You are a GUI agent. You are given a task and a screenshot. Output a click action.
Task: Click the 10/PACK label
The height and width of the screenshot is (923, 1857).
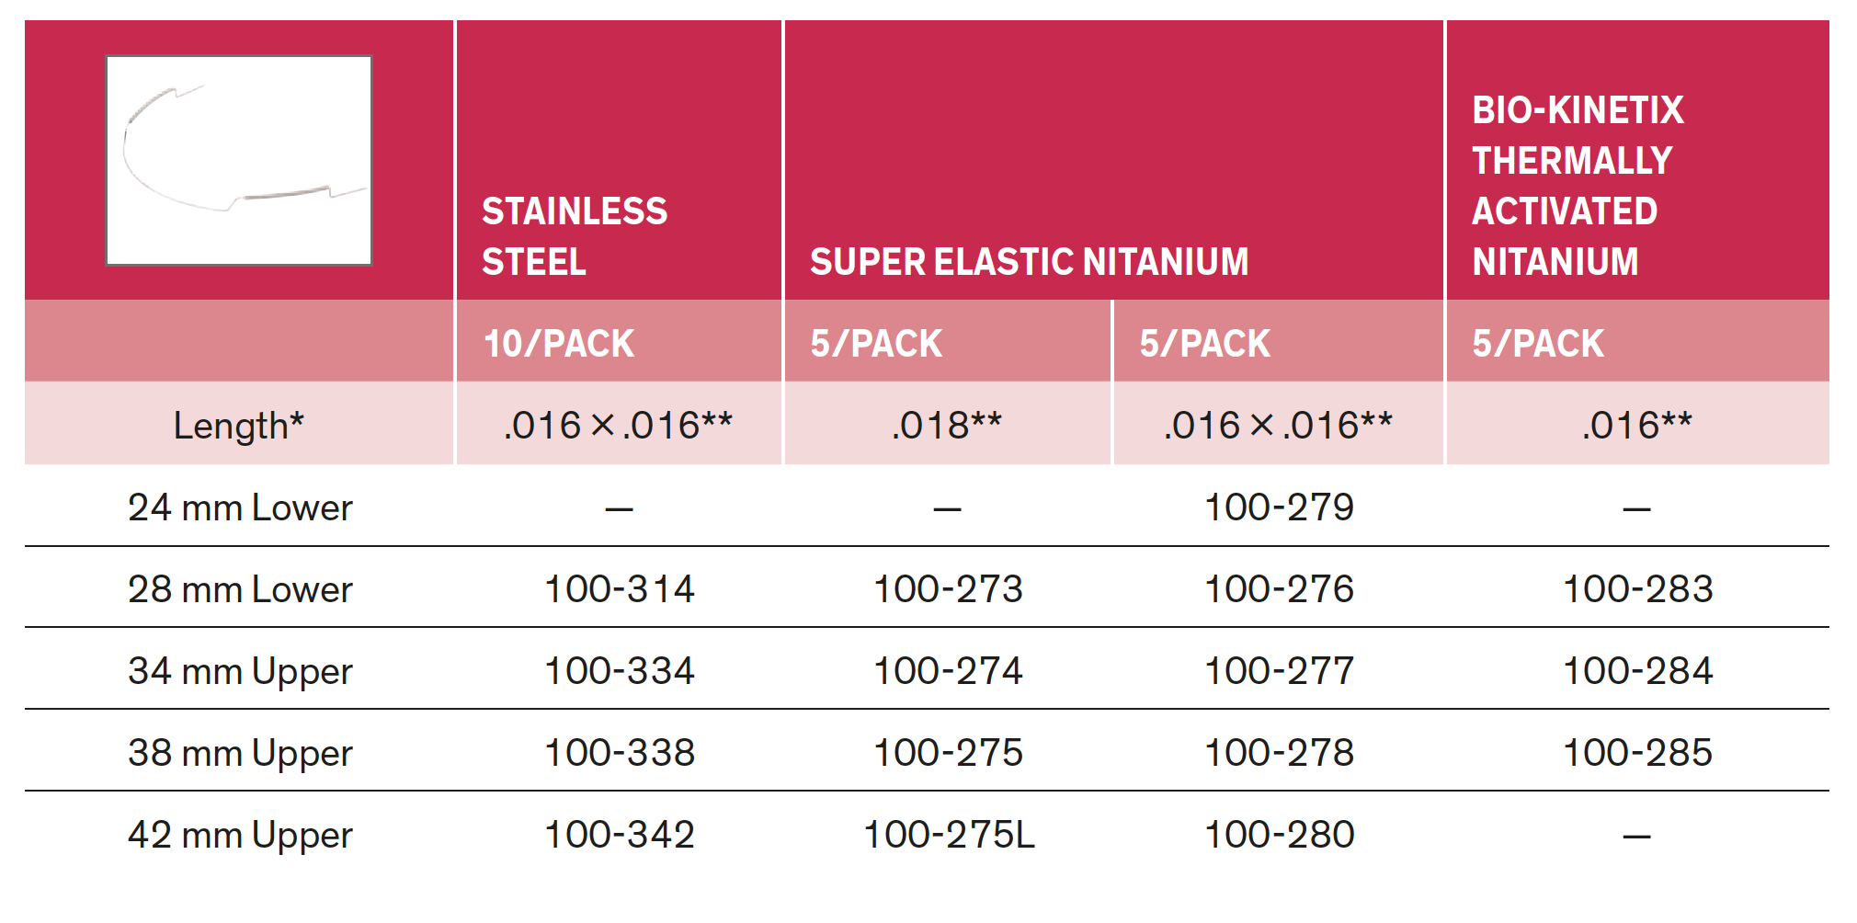click(x=559, y=344)
